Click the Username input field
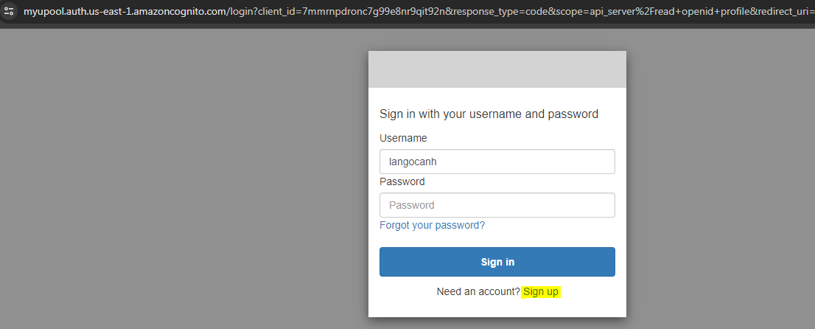This screenshot has width=815, height=329. click(497, 162)
